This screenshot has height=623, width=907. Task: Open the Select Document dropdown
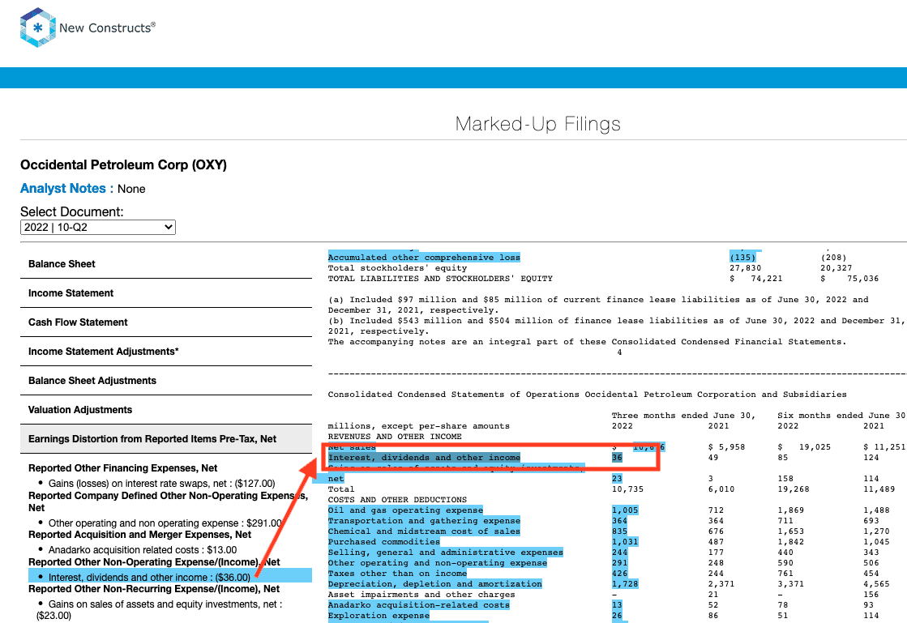coord(98,227)
